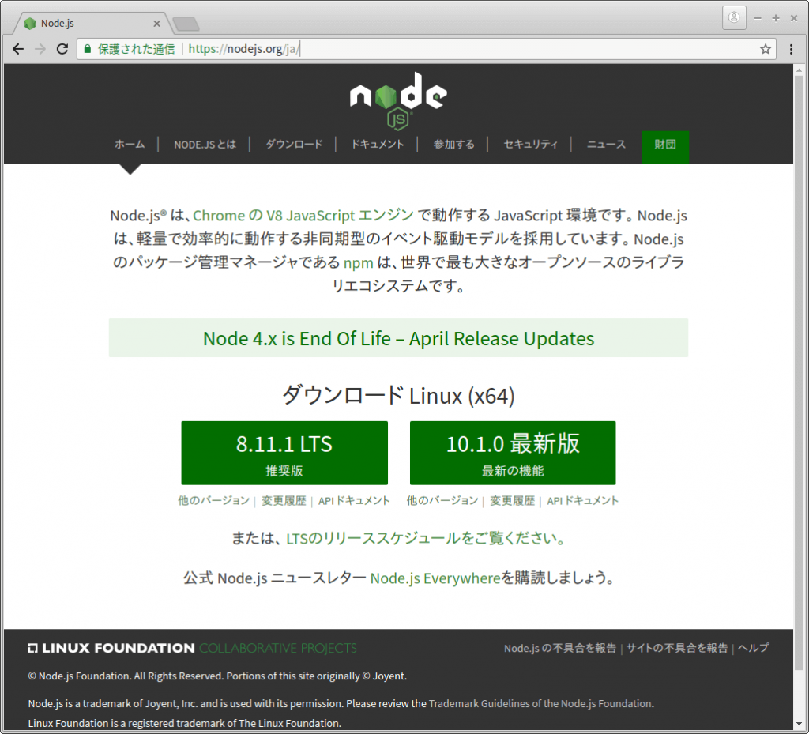Viewport: 809px width, 734px height.
Task: Open the ドキュメント navigation item
Action: point(378,145)
